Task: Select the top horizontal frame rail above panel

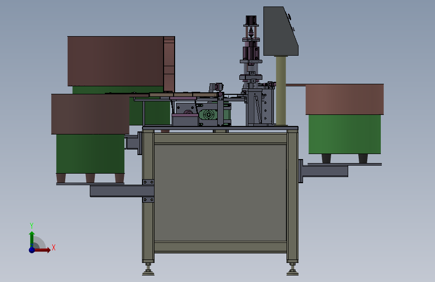Action: pos(220,139)
